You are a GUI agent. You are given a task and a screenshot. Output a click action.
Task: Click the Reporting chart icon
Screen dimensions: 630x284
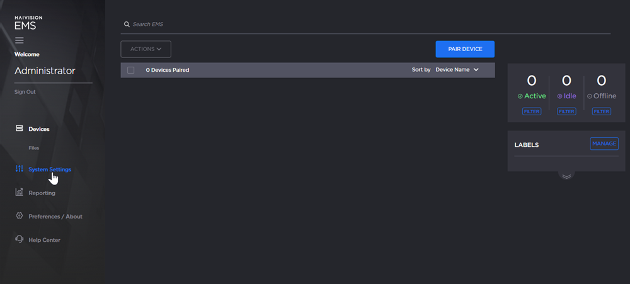pyautogui.click(x=19, y=193)
